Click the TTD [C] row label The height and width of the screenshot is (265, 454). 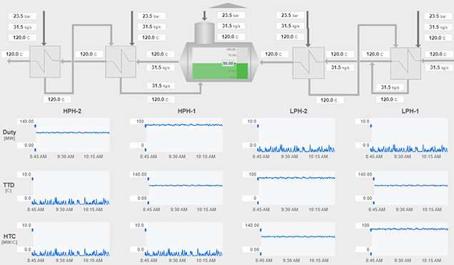coord(9,187)
